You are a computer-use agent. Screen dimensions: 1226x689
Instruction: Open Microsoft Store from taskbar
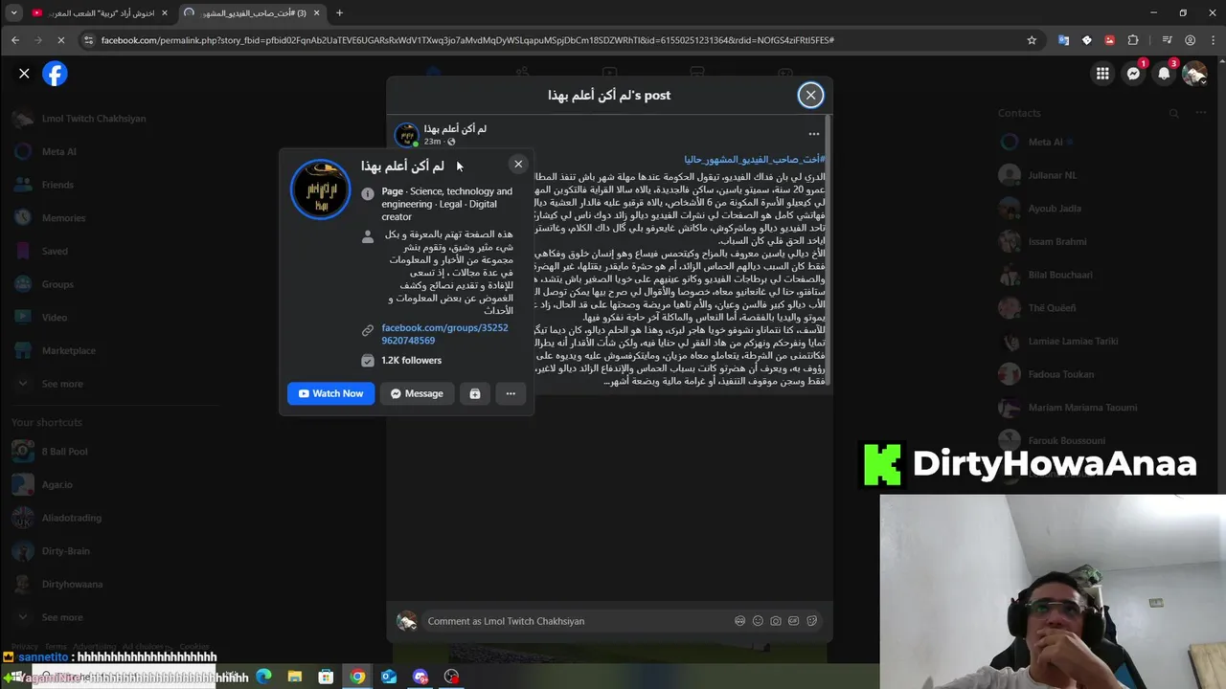coord(326,677)
